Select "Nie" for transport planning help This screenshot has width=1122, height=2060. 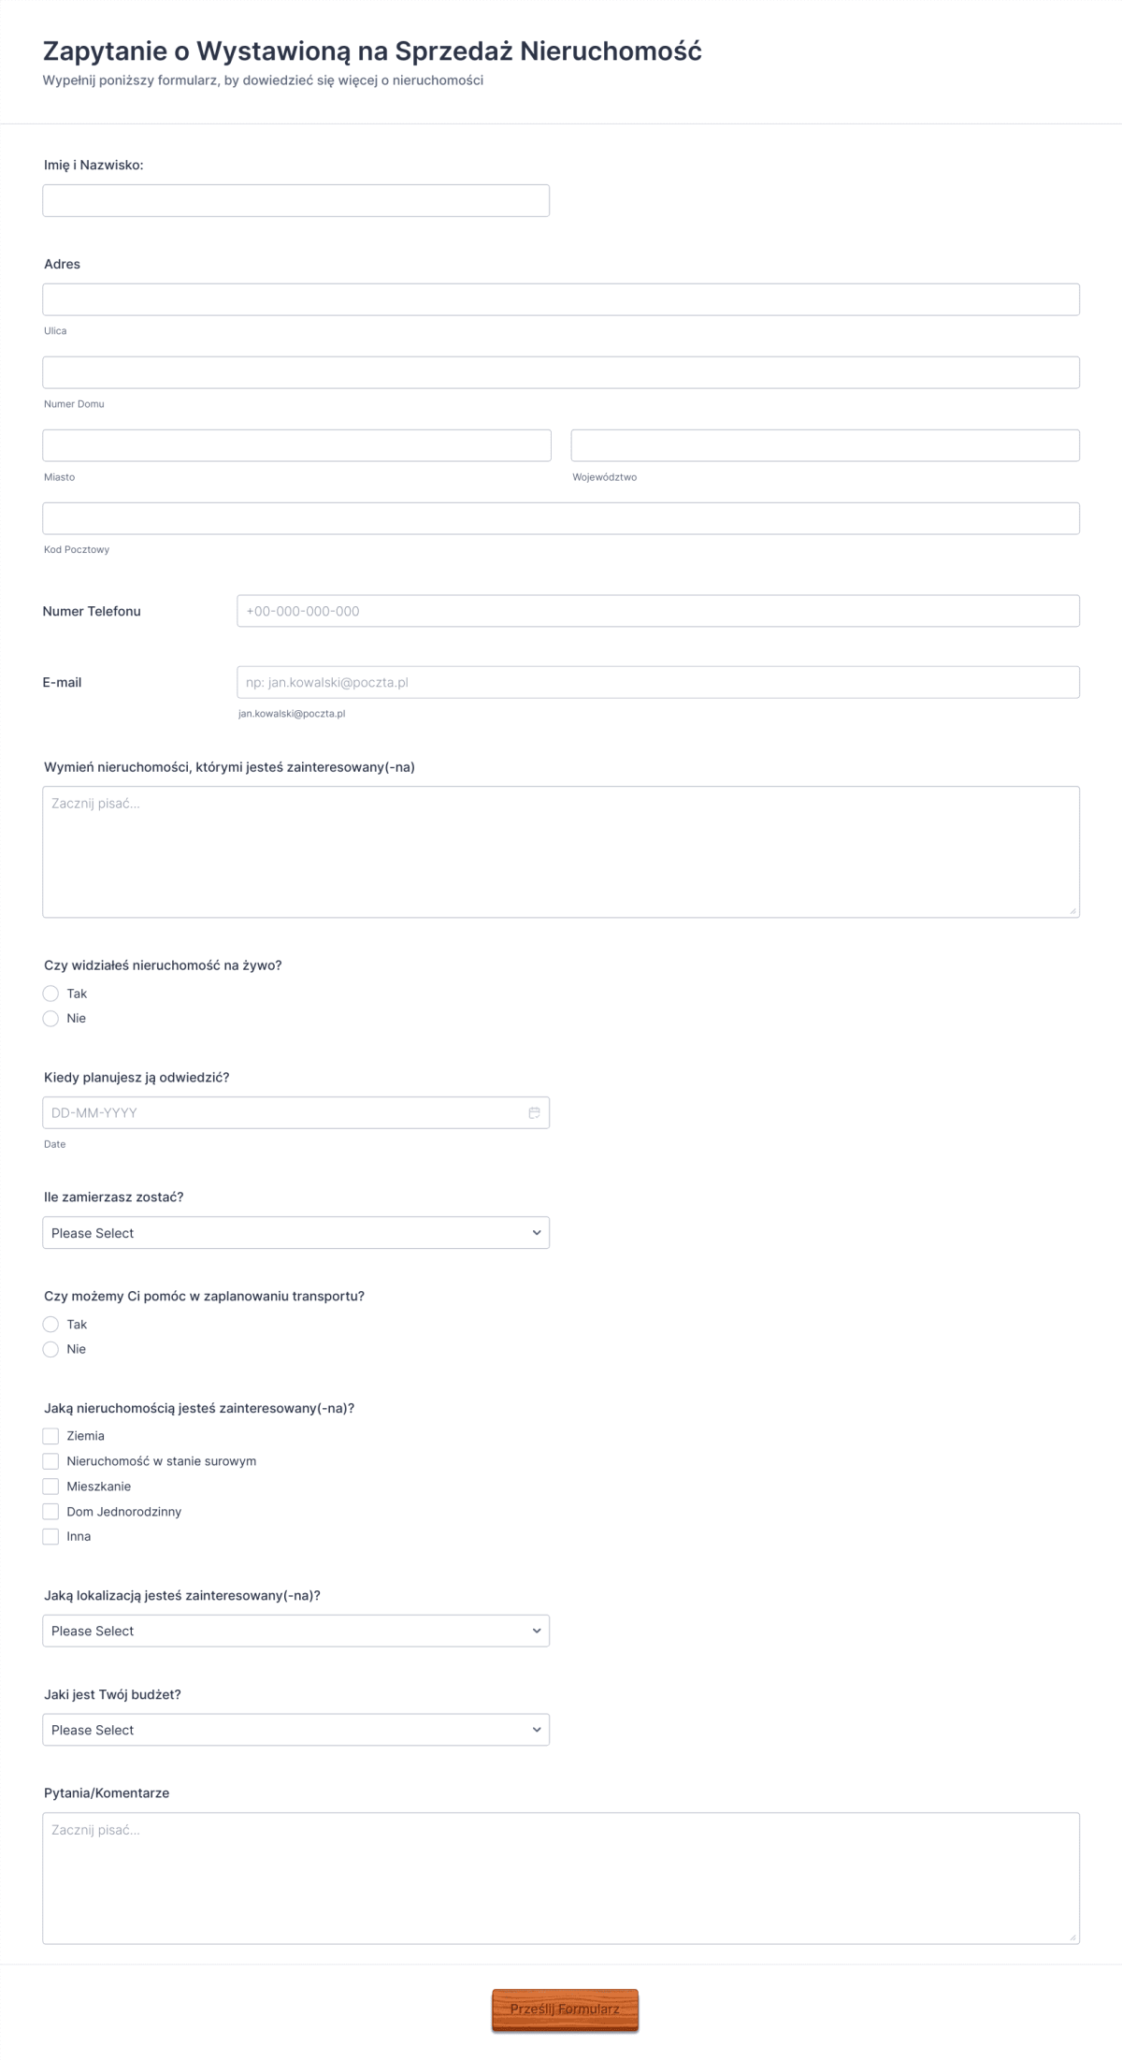[x=51, y=1349]
